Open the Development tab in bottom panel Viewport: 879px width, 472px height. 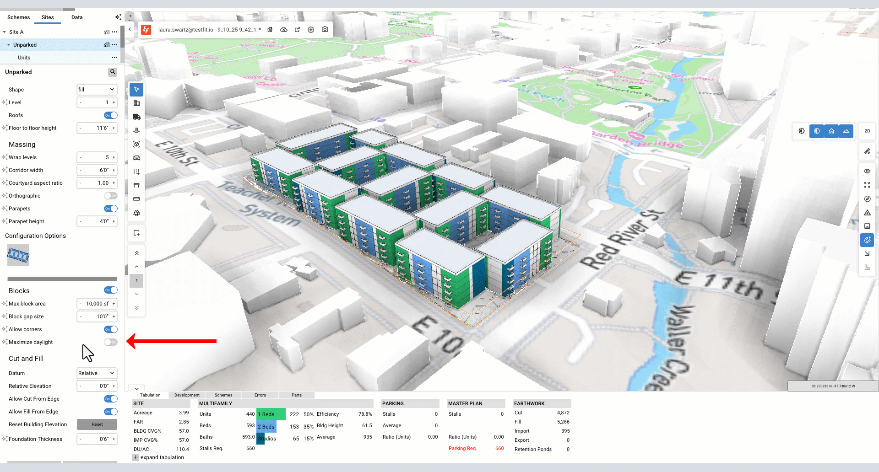[187, 395]
